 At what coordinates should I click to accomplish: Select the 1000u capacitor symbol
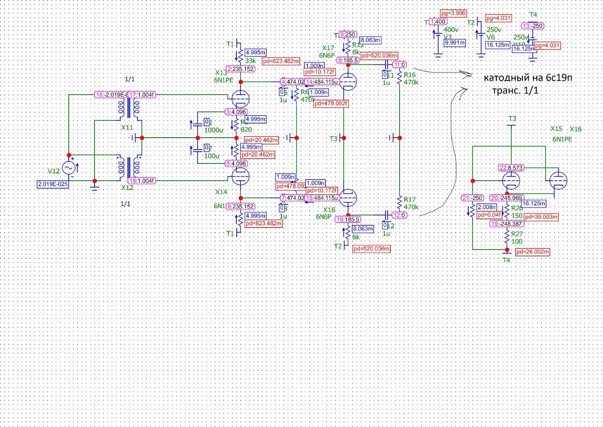point(197,124)
